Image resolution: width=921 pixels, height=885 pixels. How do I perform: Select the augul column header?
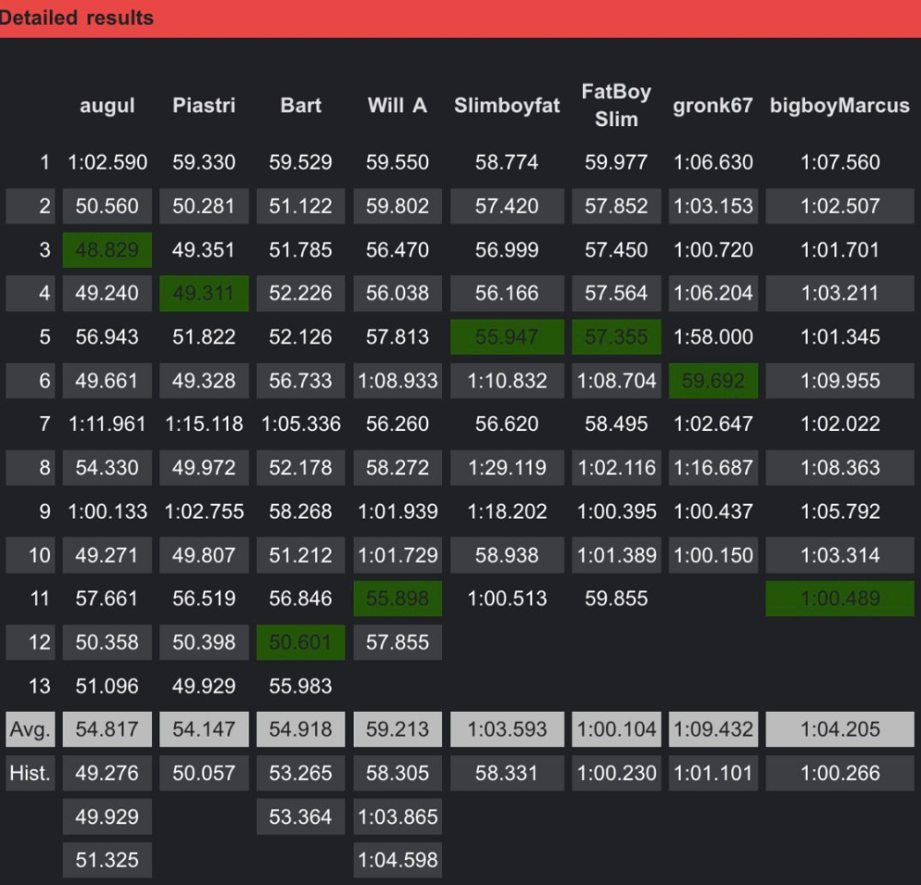(x=107, y=106)
